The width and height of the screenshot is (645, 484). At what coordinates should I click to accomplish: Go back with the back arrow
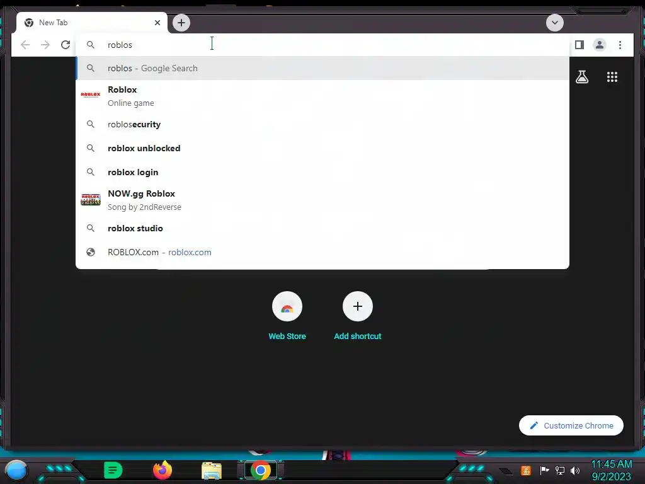click(x=25, y=45)
